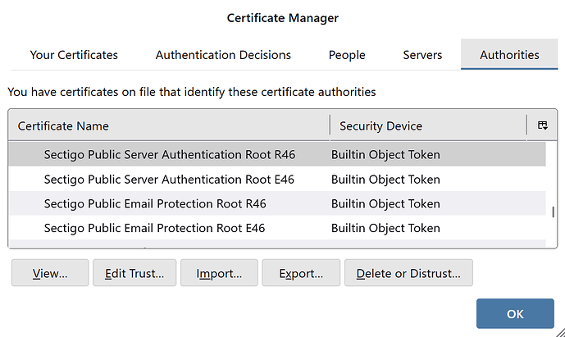The image size is (565, 337).
Task: Open the Edit Trust... dialog
Action: 134,274
